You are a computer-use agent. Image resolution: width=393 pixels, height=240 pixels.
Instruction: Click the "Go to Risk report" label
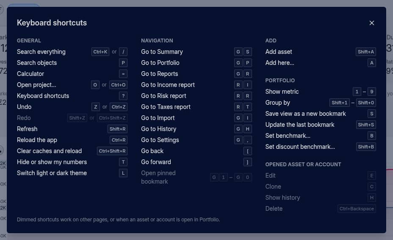click(x=163, y=96)
